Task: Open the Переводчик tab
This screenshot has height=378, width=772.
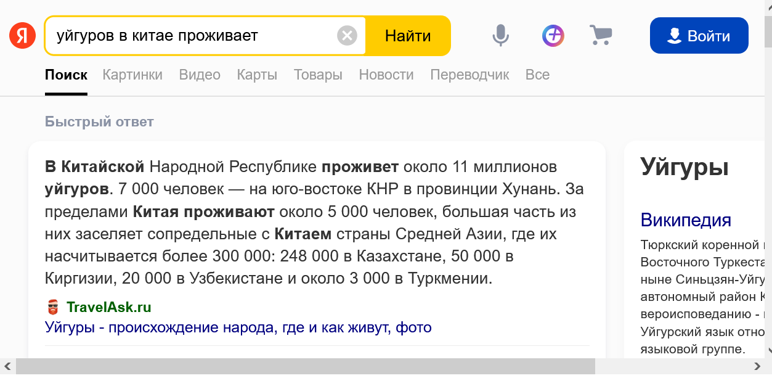Action: coord(469,75)
